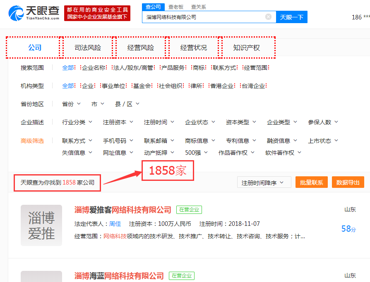Expand the 县 / 区 dropdown

127,104
